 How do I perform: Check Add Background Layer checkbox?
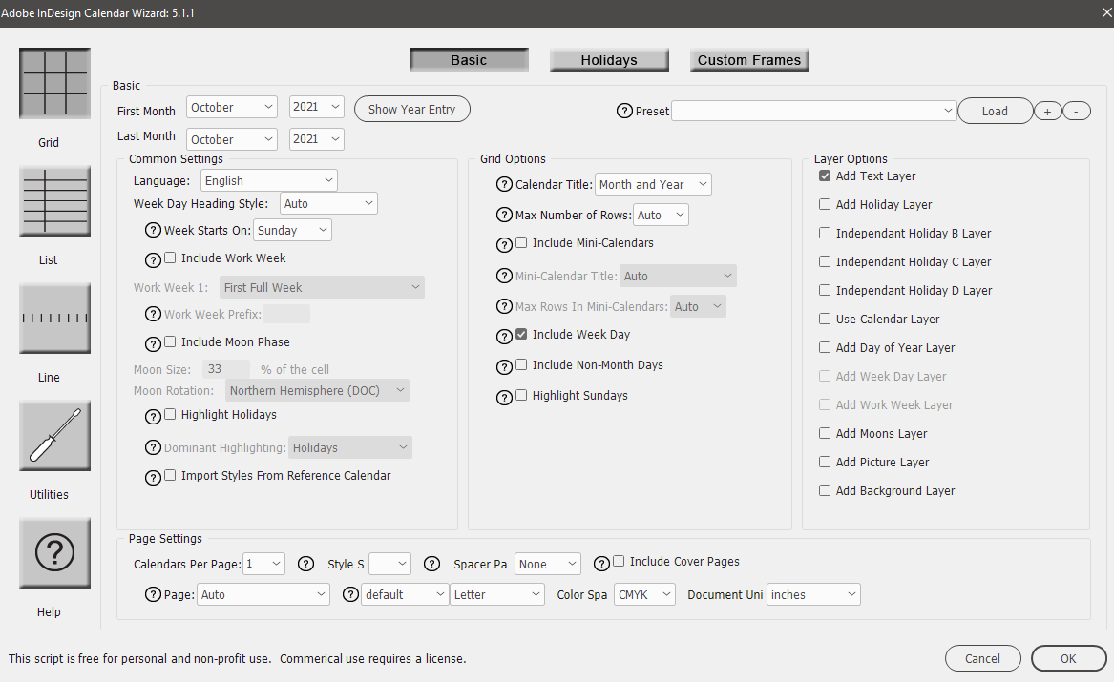pyautogui.click(x=825, y=489)
